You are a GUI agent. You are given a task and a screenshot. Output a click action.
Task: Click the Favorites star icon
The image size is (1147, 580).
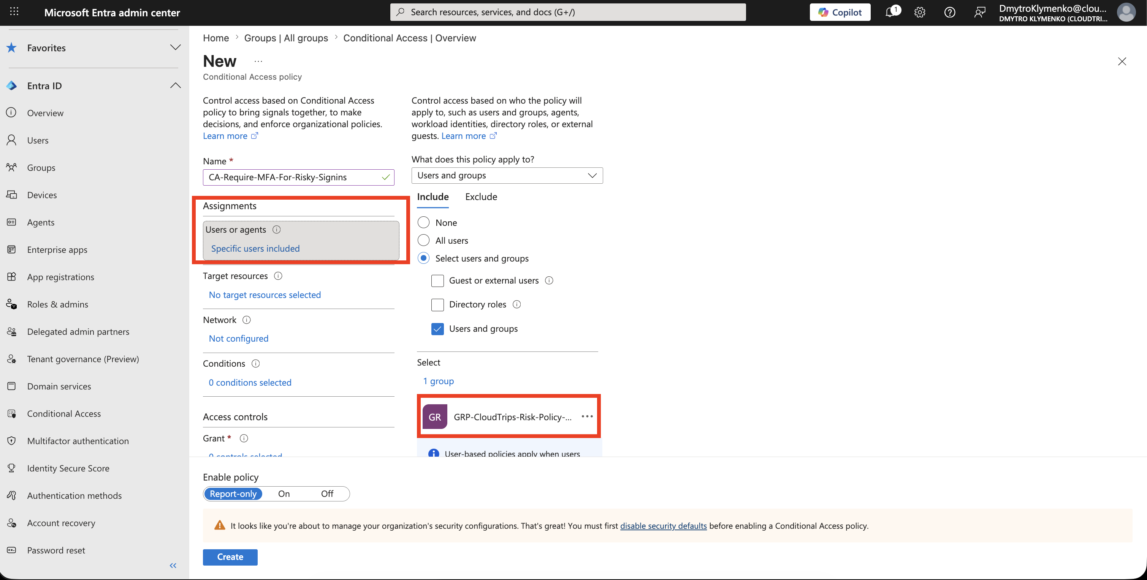tap(11, 47)
